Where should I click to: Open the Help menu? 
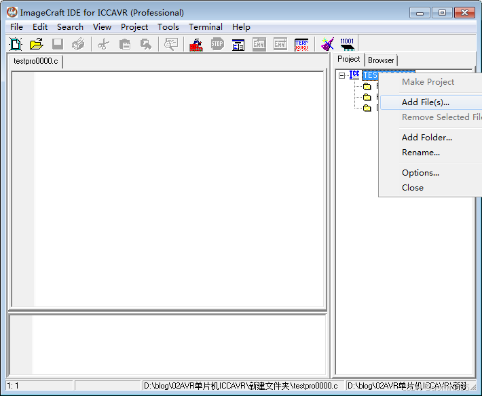coord(241,27)
